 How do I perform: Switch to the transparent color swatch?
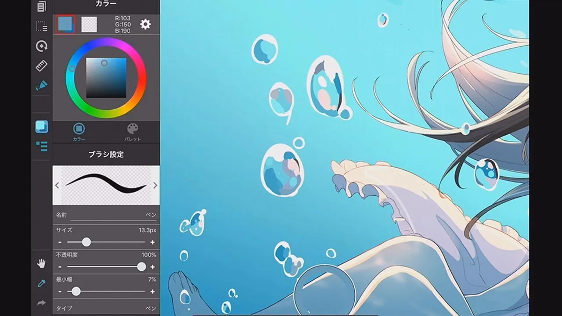pos(89,25)
